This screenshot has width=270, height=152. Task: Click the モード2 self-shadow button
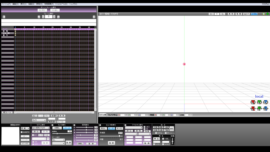(119, 128)
